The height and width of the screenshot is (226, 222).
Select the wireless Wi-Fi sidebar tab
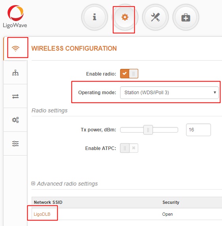point(15,48)
